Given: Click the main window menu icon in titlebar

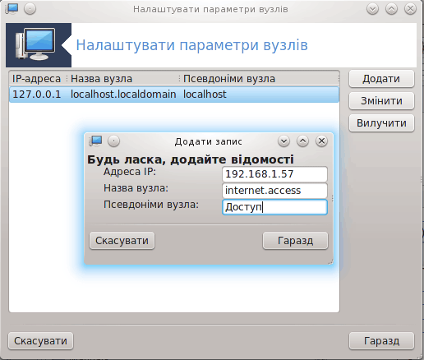Looking at the screenshot, I should click(x=12, y=9).
